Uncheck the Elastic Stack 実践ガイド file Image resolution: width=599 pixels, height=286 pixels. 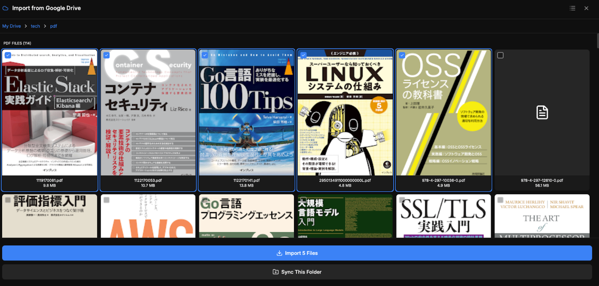point(7,55)
